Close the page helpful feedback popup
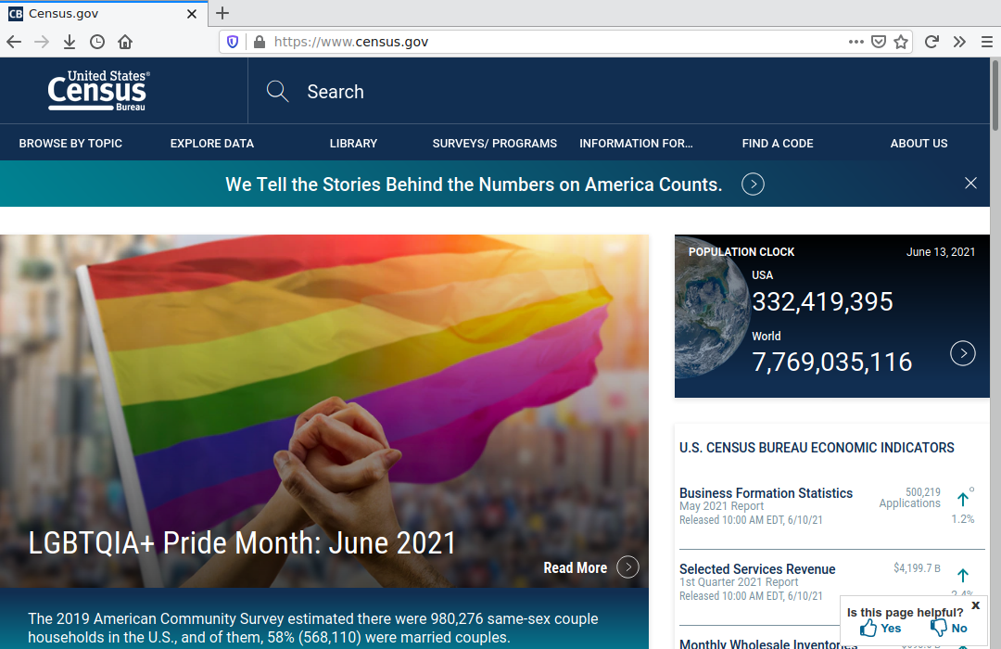 point(975,605)
